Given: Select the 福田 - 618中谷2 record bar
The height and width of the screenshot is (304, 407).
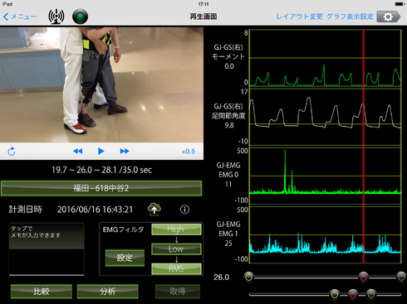Looking at the screenshot, I should pyautogui.click(x=101, y=188).
